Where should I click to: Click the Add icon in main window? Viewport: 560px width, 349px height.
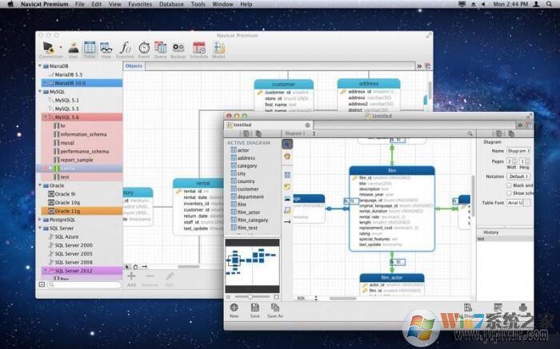click(x=131, y=276)
